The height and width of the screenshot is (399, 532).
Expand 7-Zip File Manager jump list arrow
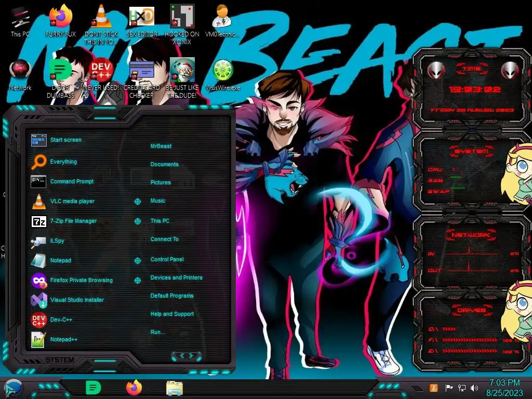tap(137, 221)
